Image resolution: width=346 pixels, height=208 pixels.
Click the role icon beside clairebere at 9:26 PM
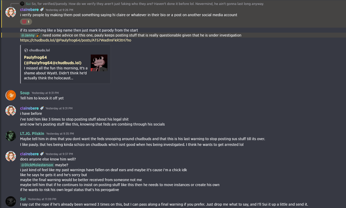point(42,10)
